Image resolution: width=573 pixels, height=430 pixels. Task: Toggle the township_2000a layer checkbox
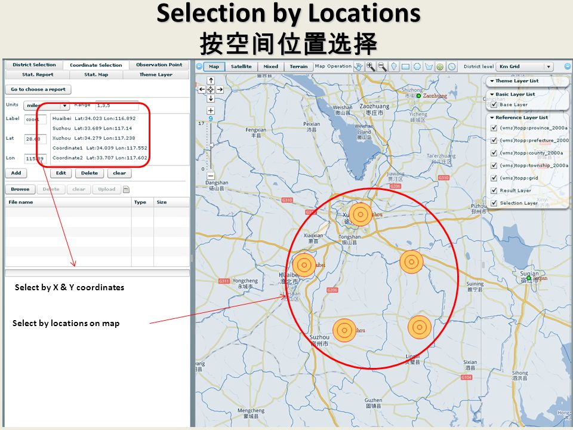[x=494, y=165]
